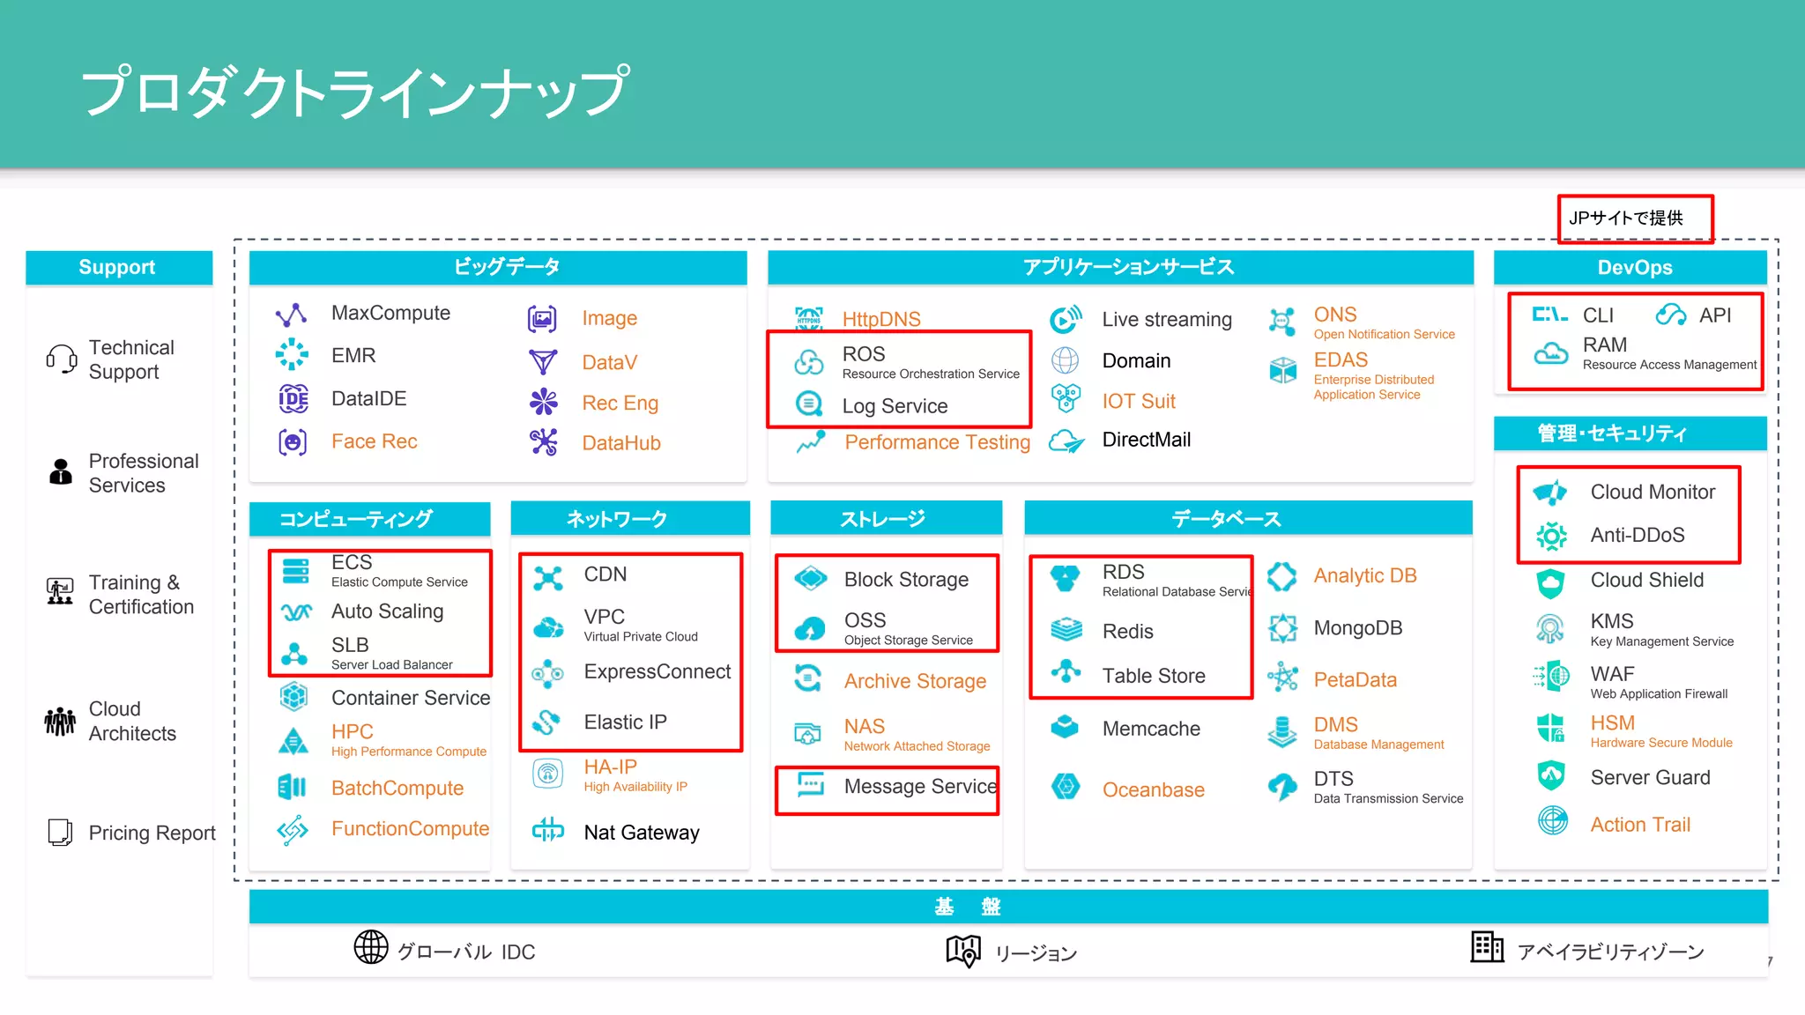Select the ビッグデータ header
Screen dimensions: 1805x1015
(498, 267)
